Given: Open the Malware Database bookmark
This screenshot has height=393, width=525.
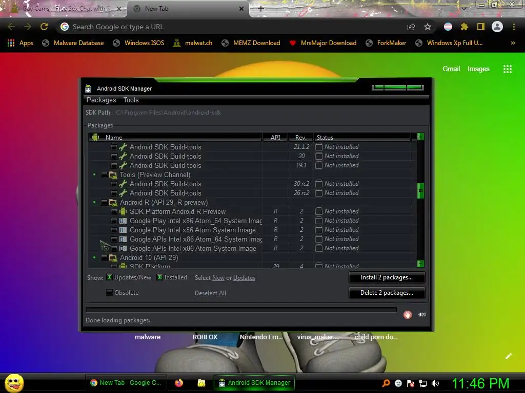Looking at the screenshot, I should (x=73, y=43).
